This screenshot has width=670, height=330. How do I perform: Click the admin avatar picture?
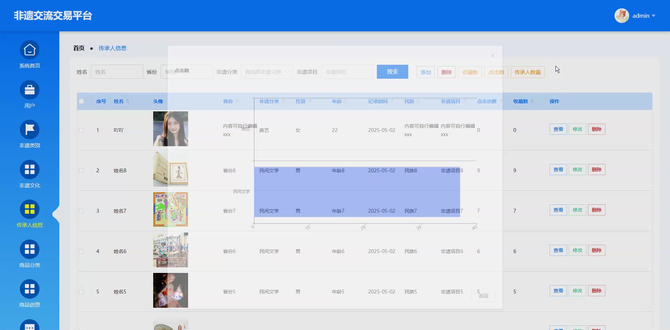[x=621, y=16]
